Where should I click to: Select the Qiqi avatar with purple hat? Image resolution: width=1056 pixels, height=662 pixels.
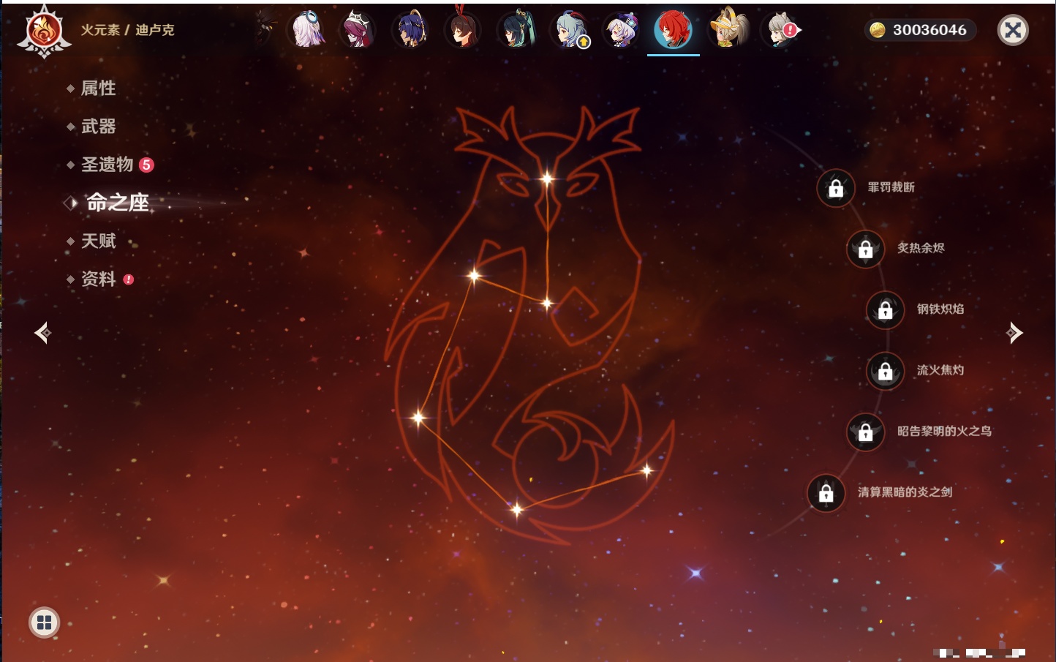coord(622,30)
